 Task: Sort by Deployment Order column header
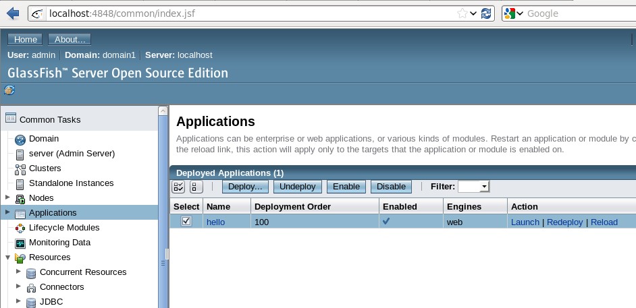pos(292,206)
